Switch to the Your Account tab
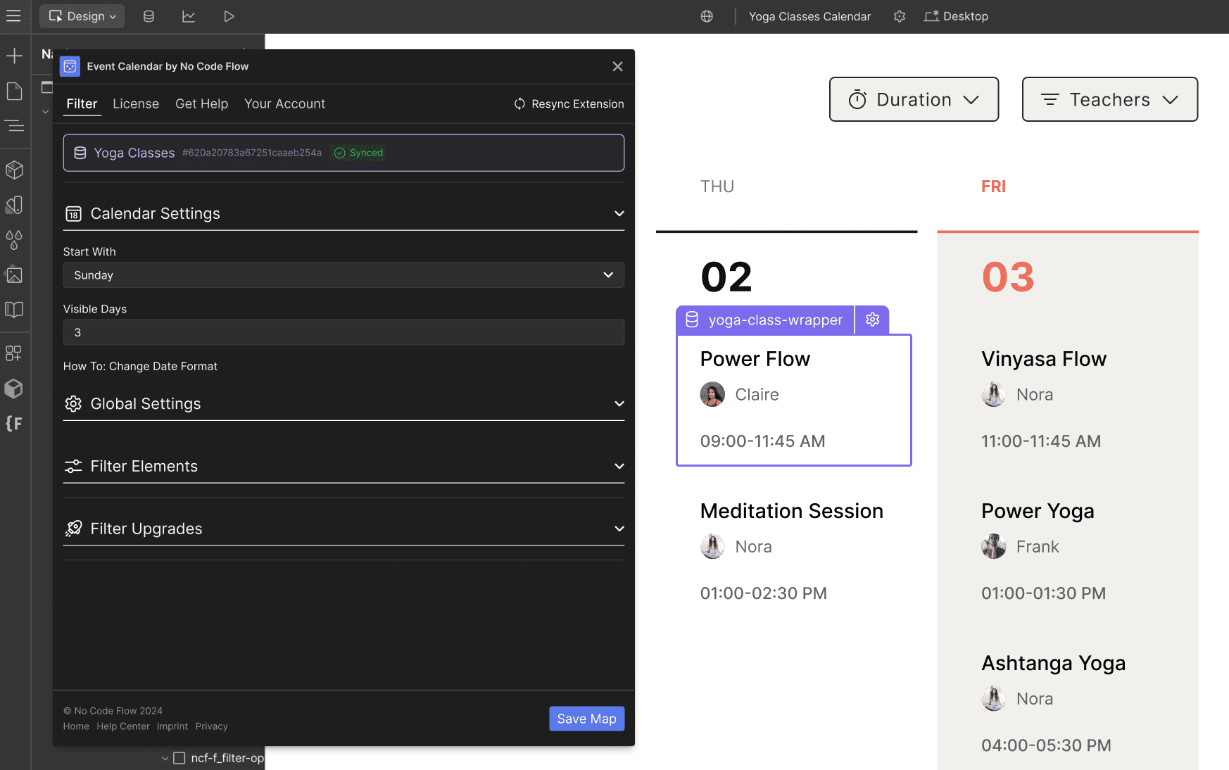This screenshot has width=1229, height=770. tap(284, 103)
